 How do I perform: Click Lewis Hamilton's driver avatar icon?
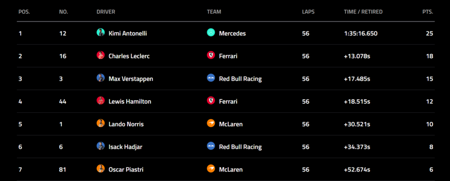tap(100, 101)
